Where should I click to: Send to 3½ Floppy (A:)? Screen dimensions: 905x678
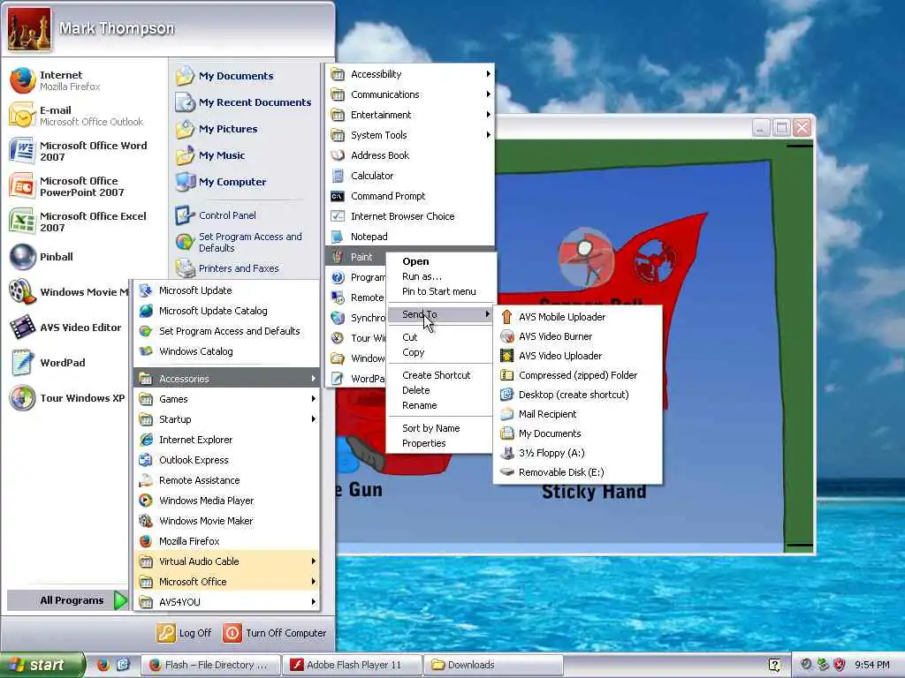point(578,453)
